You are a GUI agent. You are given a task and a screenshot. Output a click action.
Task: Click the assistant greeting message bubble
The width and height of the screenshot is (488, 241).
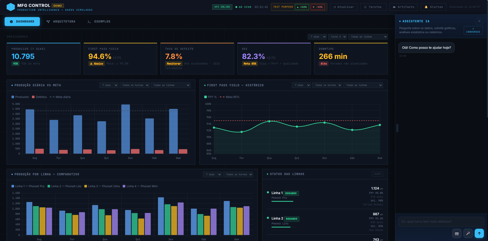[x=426, y=48]
